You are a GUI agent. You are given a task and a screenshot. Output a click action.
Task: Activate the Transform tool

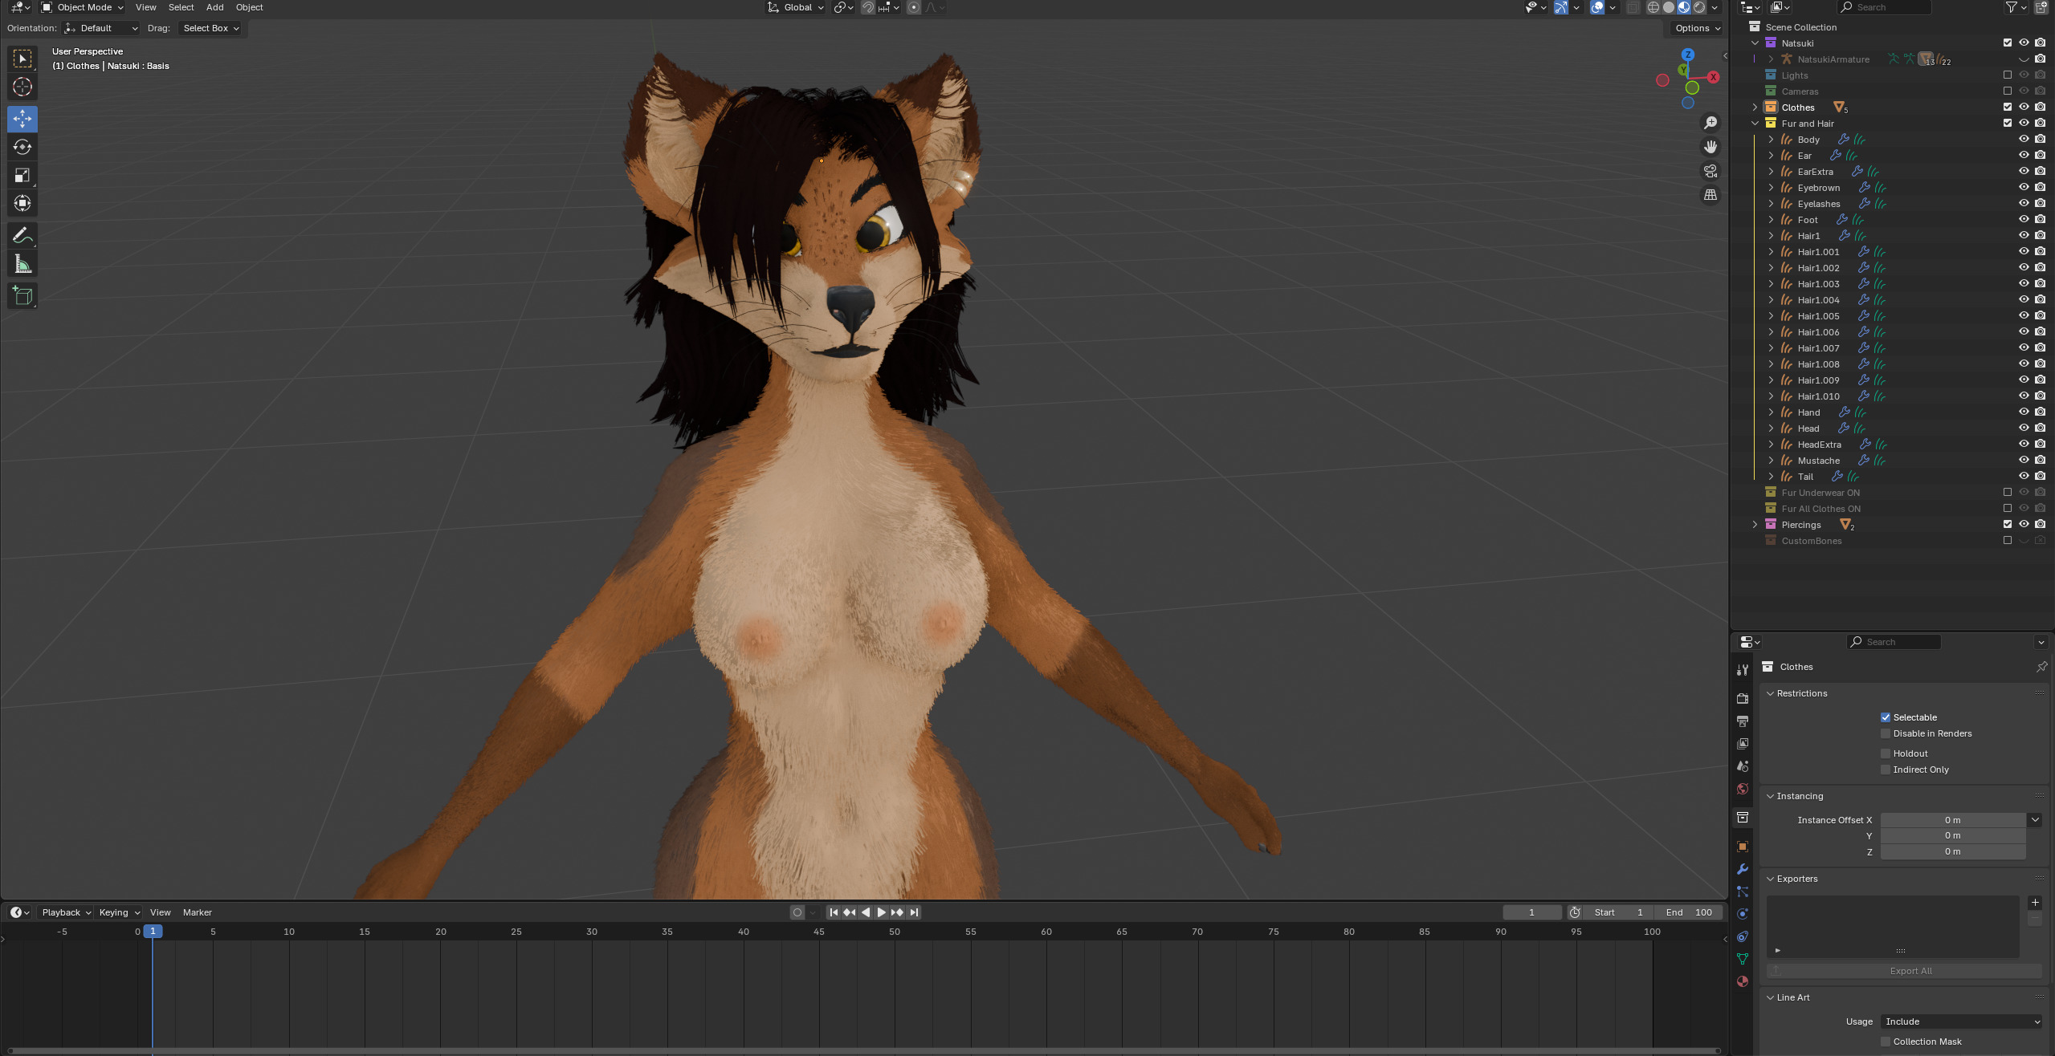(22, 203)
